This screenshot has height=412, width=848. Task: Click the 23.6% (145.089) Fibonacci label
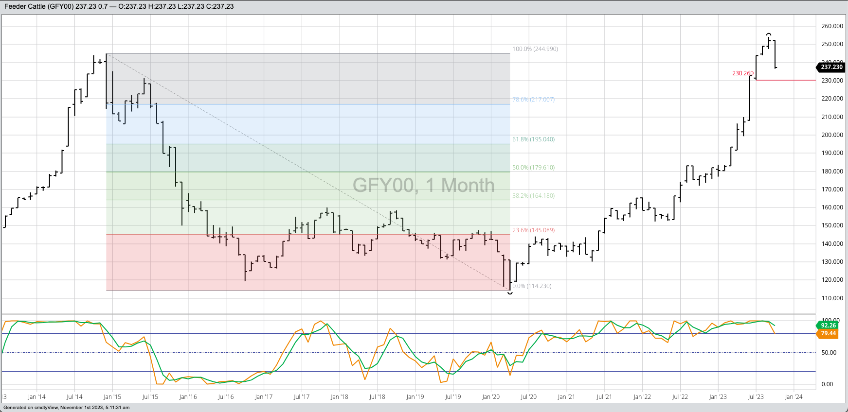pos(533,230)
